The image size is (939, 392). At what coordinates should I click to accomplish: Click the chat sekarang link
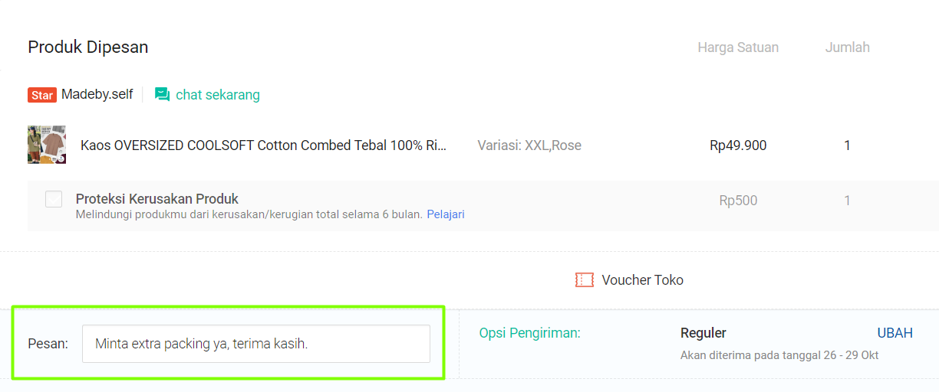(x=218, y=95)
